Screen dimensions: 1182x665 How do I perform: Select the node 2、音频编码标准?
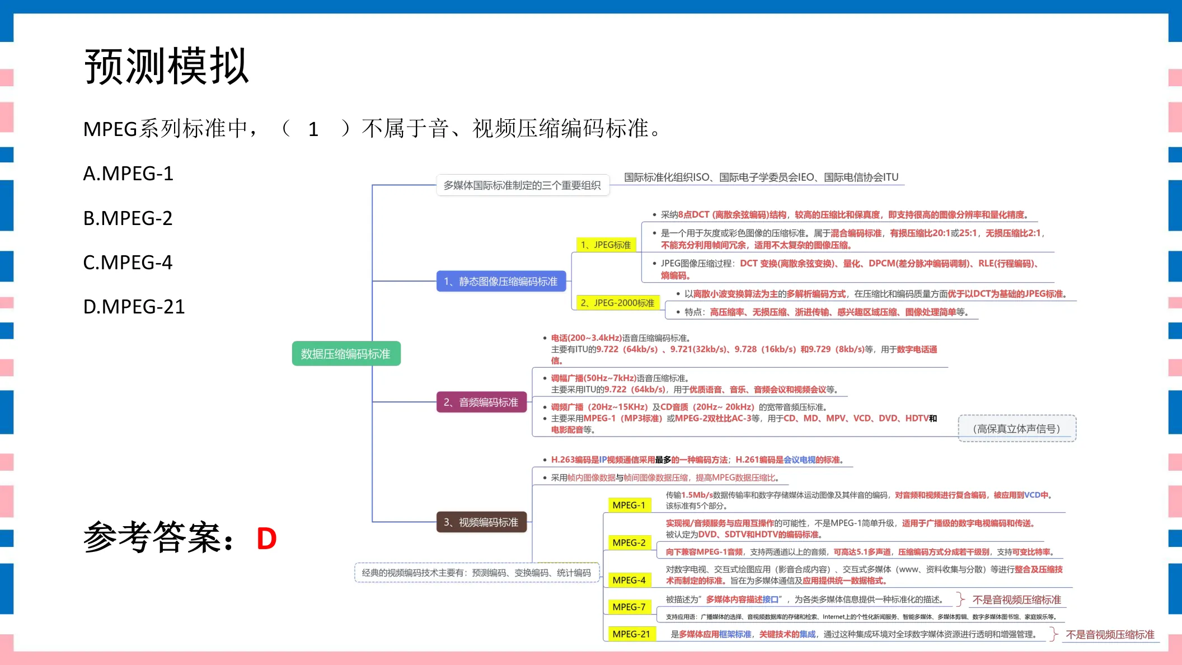click(481, 402)
